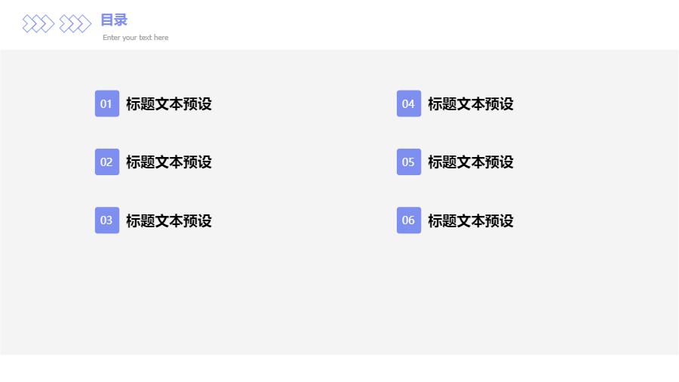Click the left triple-chevron arrow group
The width and height of the screenshot is (679, 382).
point(38,24)
